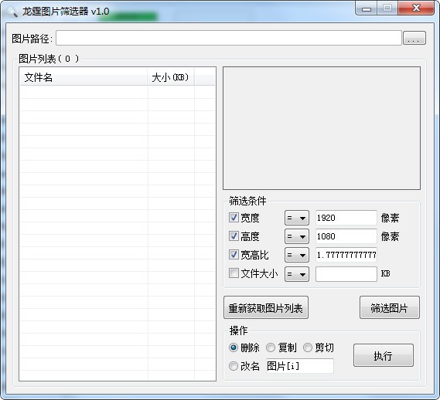Screen dimensions: 440x400
Task: Click the 筛选图片 filter button
Action: (x=390, y=307)
